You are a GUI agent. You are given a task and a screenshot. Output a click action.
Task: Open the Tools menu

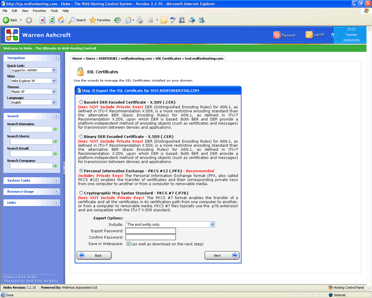pyautogui.click(x=54, y=11)
